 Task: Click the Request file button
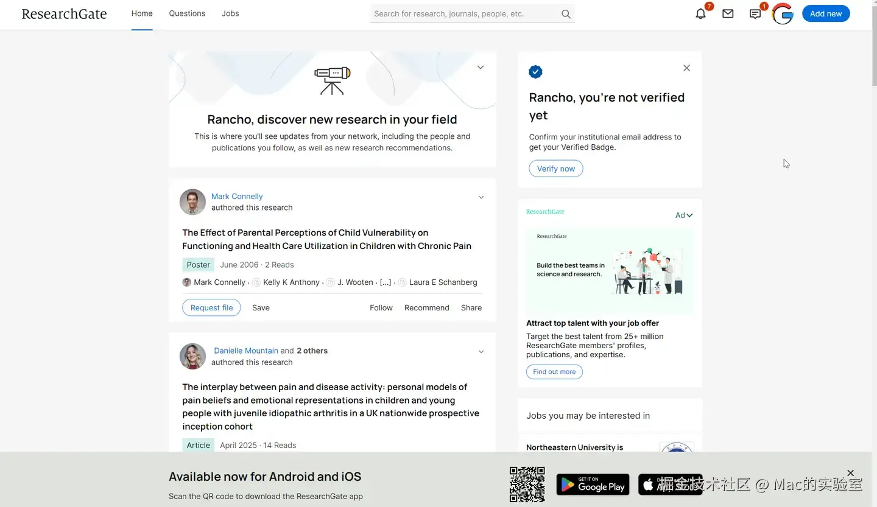click(211, 307)
